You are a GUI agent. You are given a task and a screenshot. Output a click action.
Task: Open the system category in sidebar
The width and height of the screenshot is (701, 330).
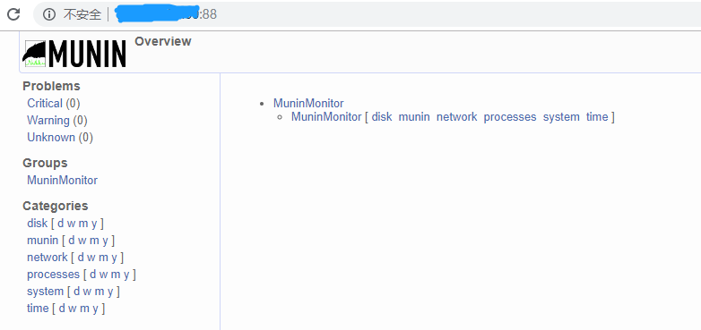(x=45, y=292)
